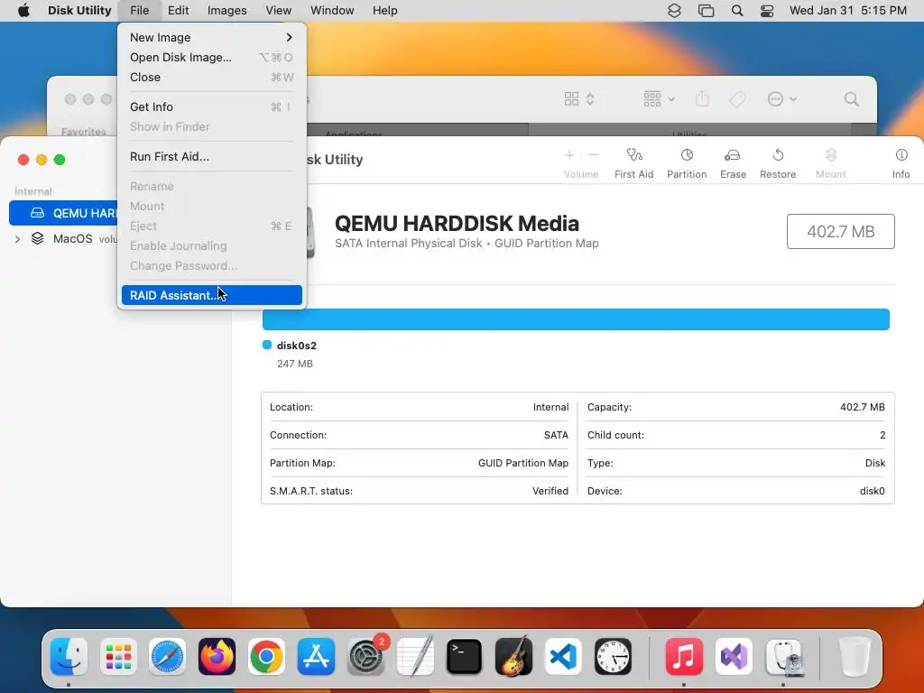Click the First Aid toolbar icon
The height and width of the screenshot is (693, 924).
(634, 155)
